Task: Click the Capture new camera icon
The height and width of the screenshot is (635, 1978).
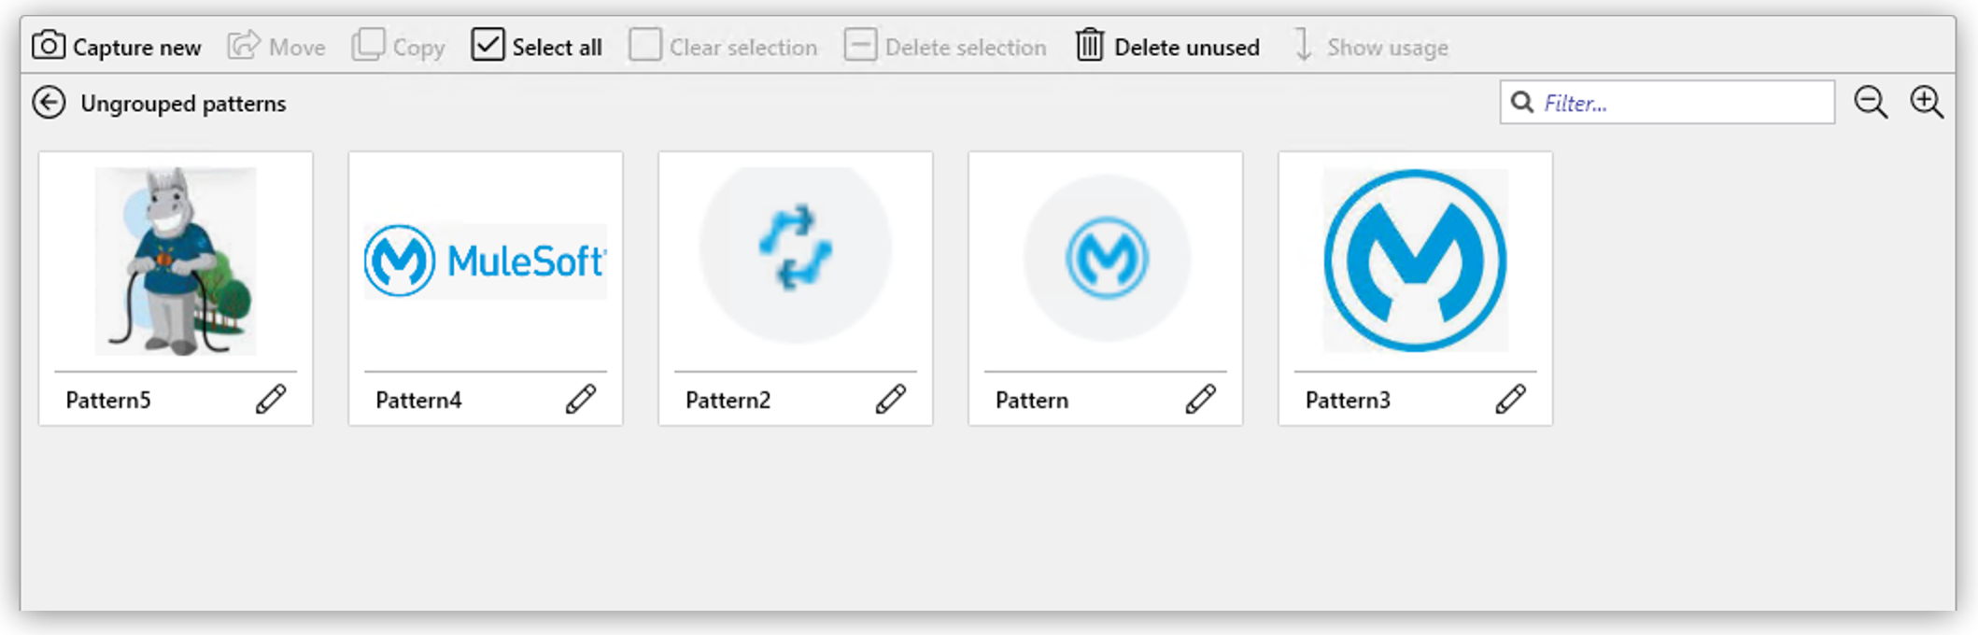Action: (x=49, y=46)
